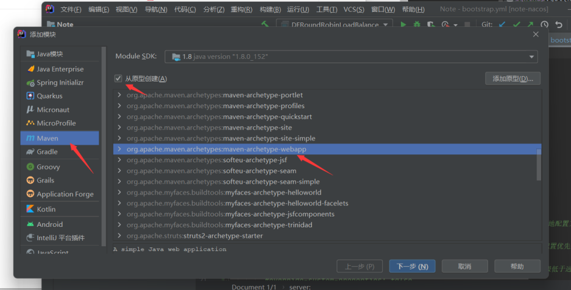571x290 pixels.
Task: Expand softeu-archetype-jsf archetype
Action: point(119,160)
